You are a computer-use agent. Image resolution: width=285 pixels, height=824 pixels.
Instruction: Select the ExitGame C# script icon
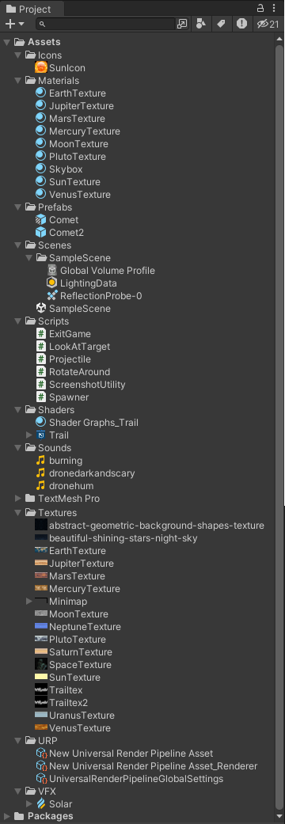point(41,334)
